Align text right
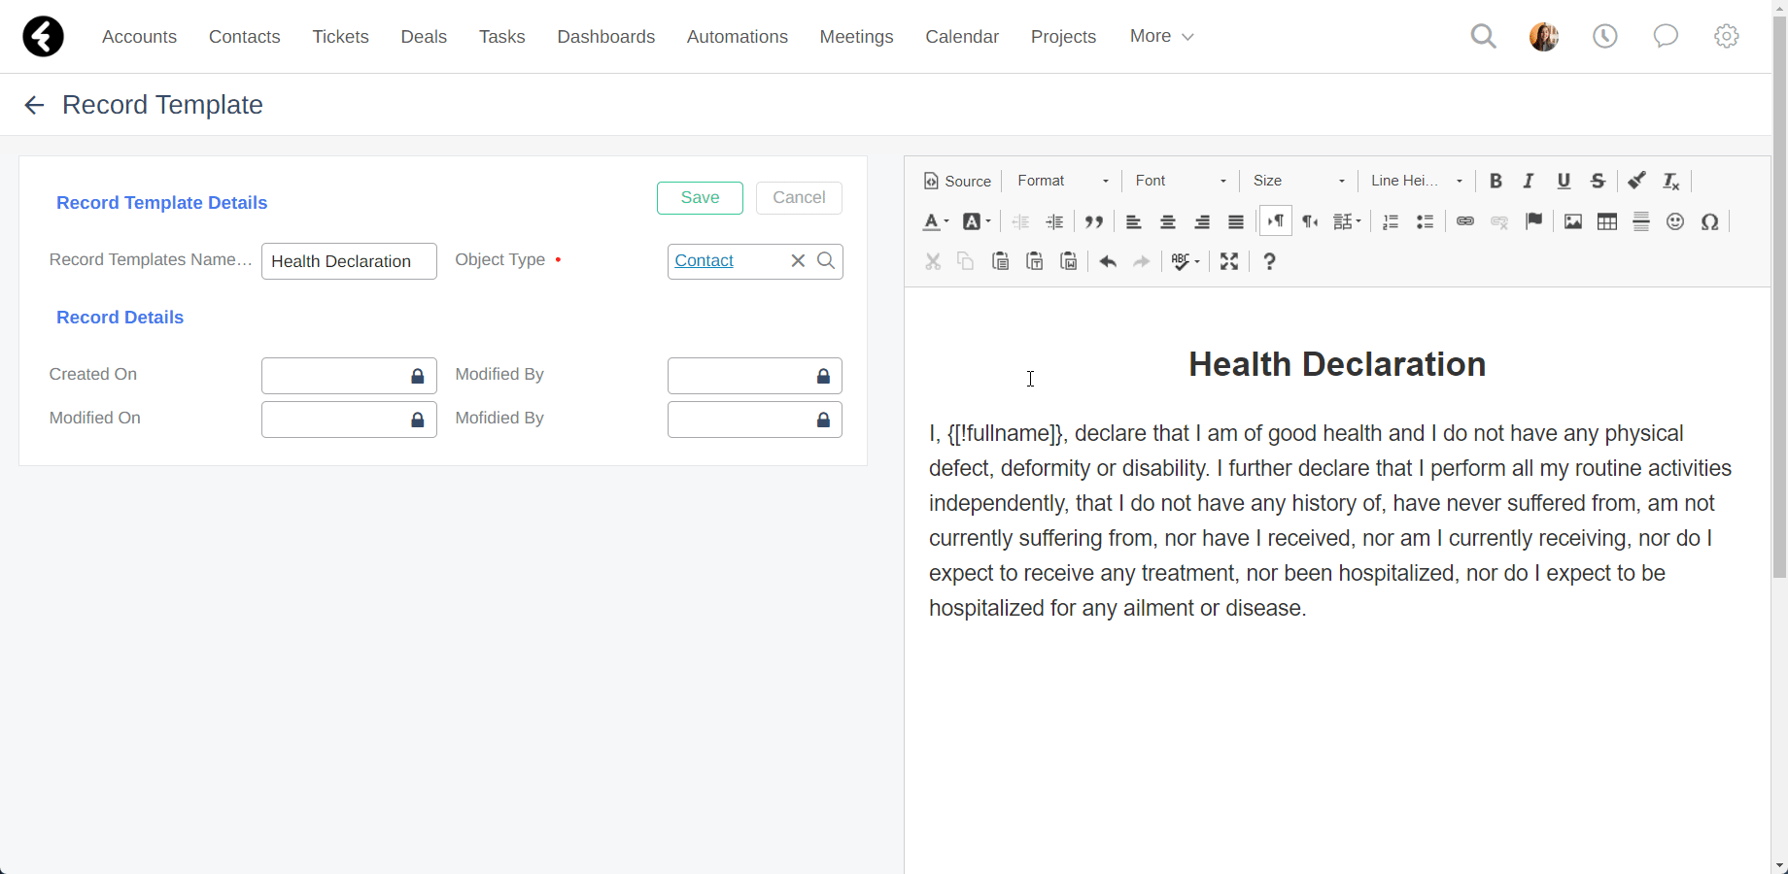 point(1202,221)
